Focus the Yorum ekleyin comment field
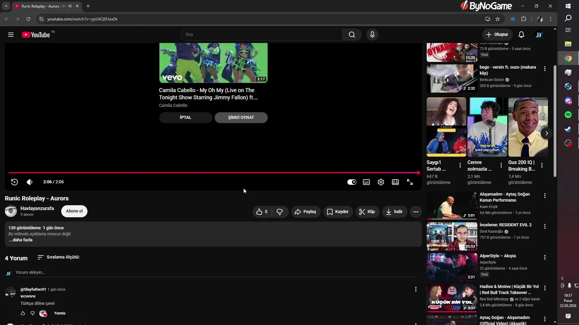The image size is (579, 325). 216,273
